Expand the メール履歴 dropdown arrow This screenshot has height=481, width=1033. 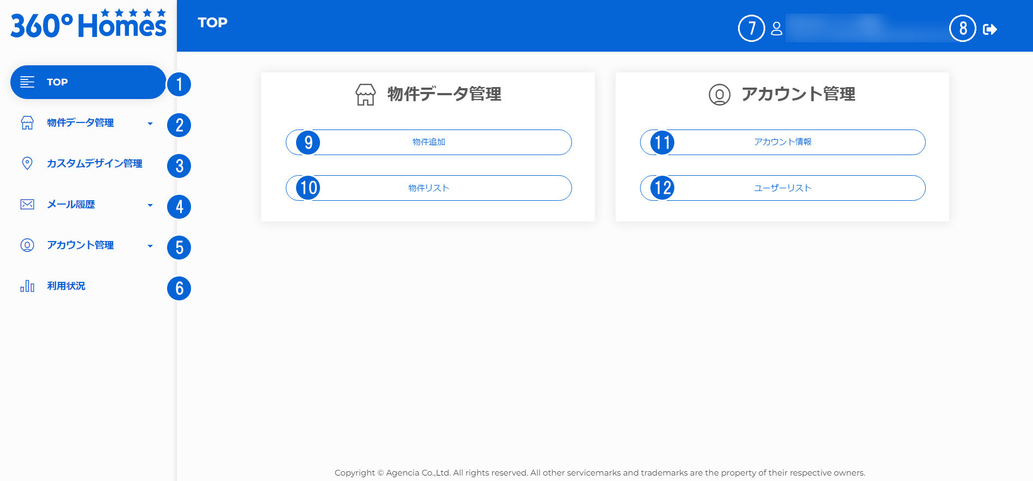pyautogui.click(x=150, y=205)
